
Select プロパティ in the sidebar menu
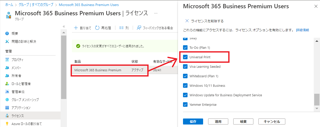pyautogui.click(x=18, y=60)
